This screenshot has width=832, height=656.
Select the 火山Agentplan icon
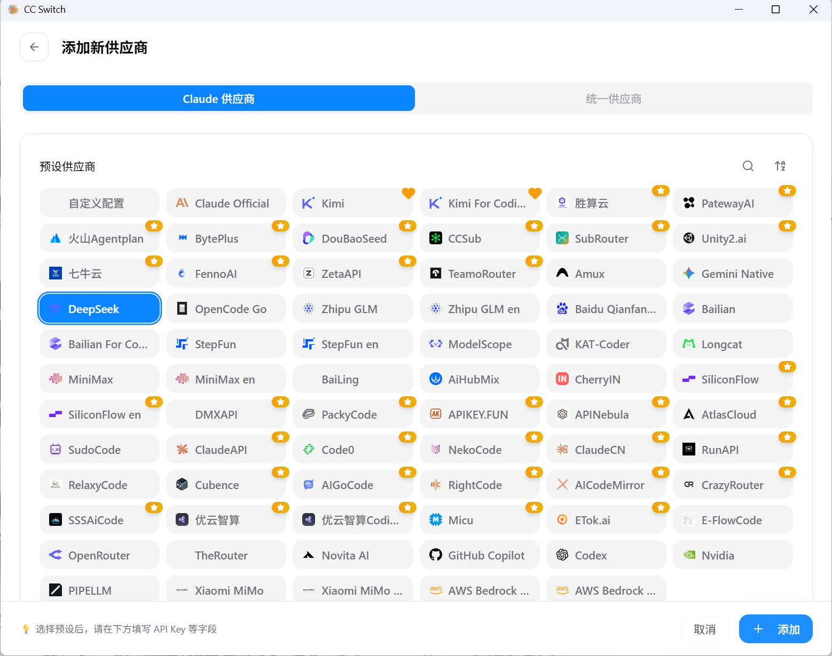[56, 238]
